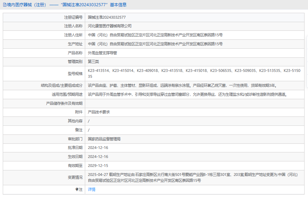
Task: Click the 产品储存条件及有效期 row label
Action: (x=64, y=103)
